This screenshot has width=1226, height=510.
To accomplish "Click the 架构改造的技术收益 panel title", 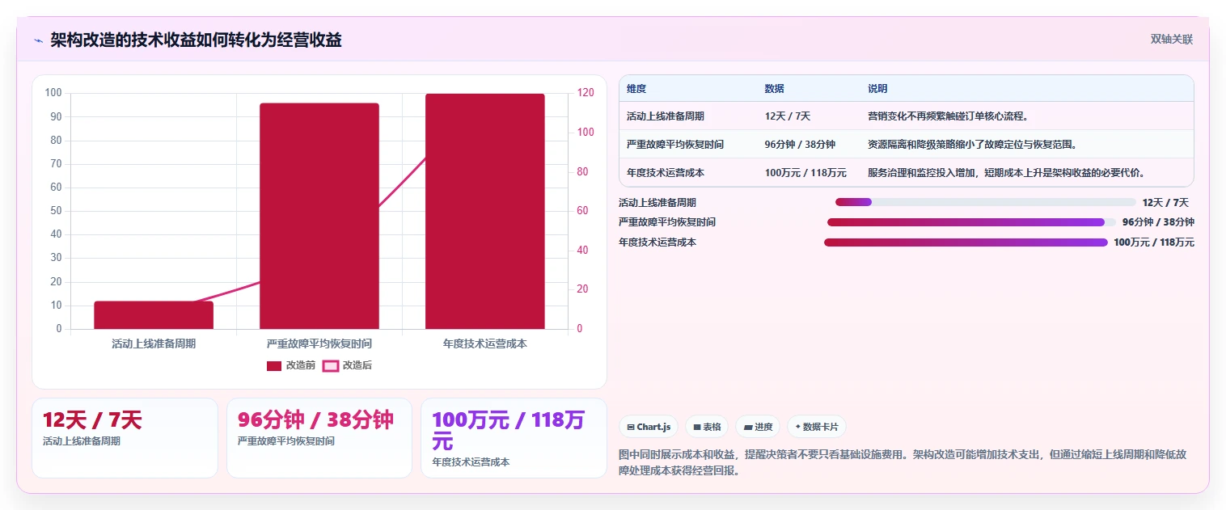I will tap(196, 40).
